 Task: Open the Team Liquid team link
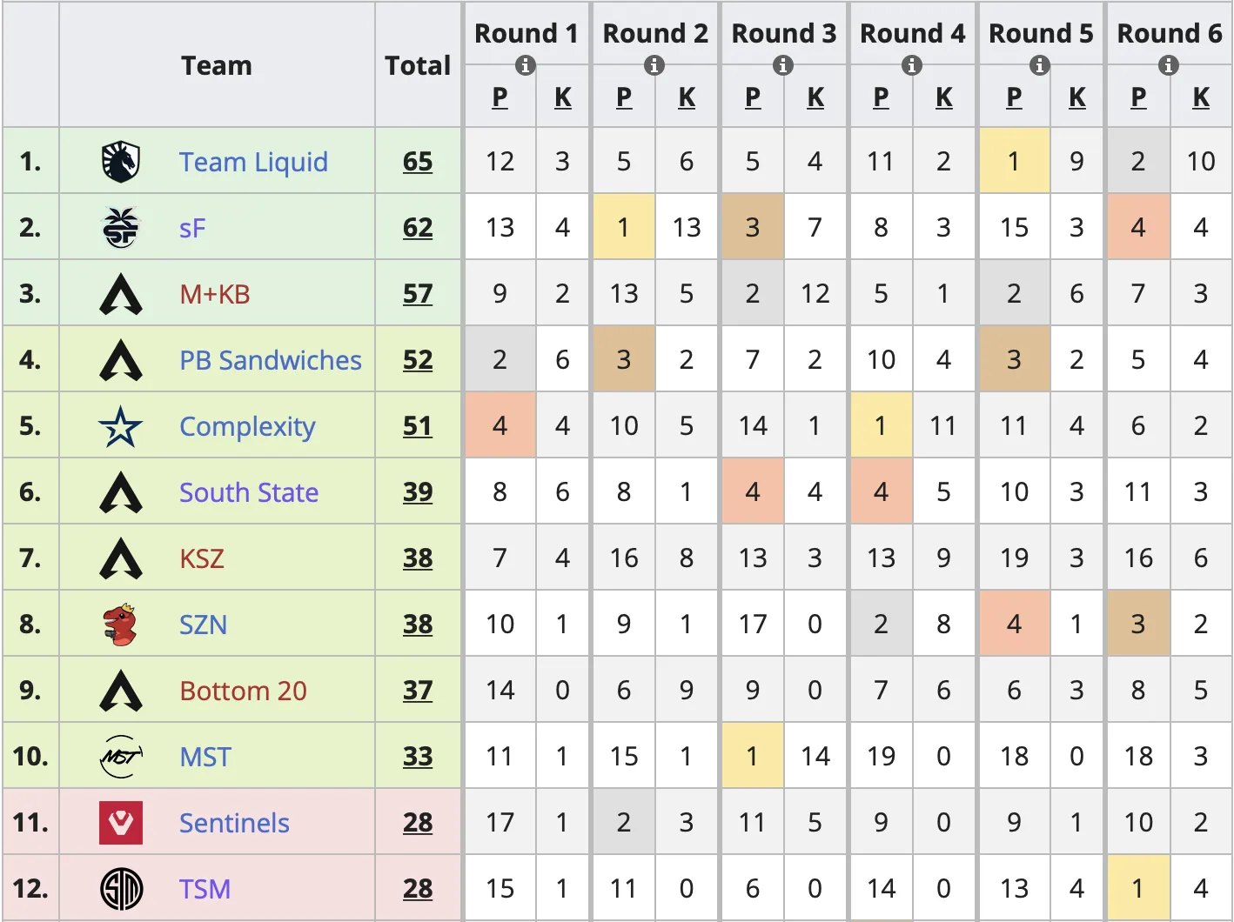[x=253, y=162]
